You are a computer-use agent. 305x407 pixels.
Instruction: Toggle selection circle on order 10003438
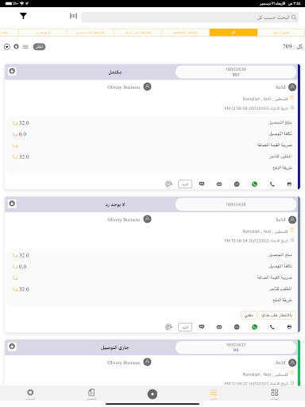pos(12,203)
